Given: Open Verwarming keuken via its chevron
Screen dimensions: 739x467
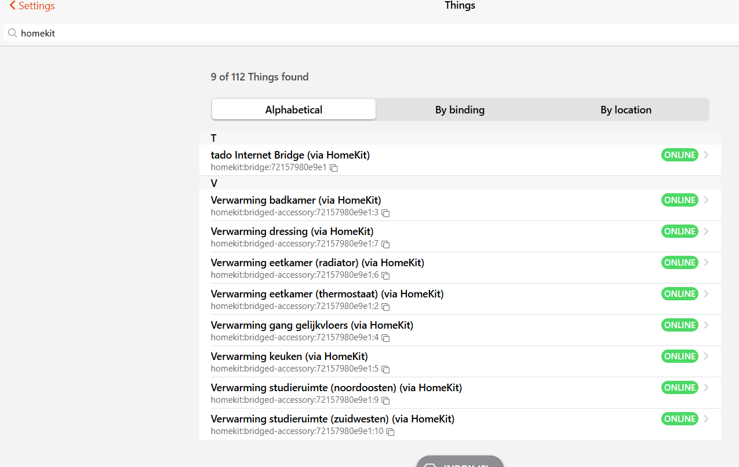Looking at the screenshot, I should [x=706, y=356].
